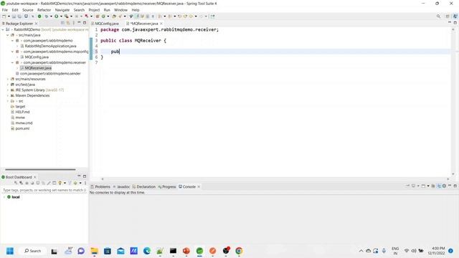The height and width of the screenshot is (258, 459).
Task: Click the Package Explorer horizontal scrollbar
Action: [40, 169]
